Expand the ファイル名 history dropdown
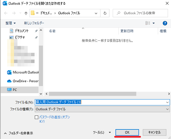This screenshot has width=171, height=139. coord(167,102)
